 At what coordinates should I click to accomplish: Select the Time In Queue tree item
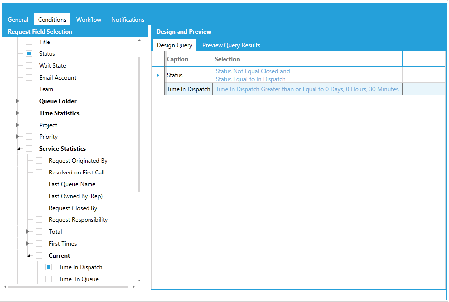79,279
